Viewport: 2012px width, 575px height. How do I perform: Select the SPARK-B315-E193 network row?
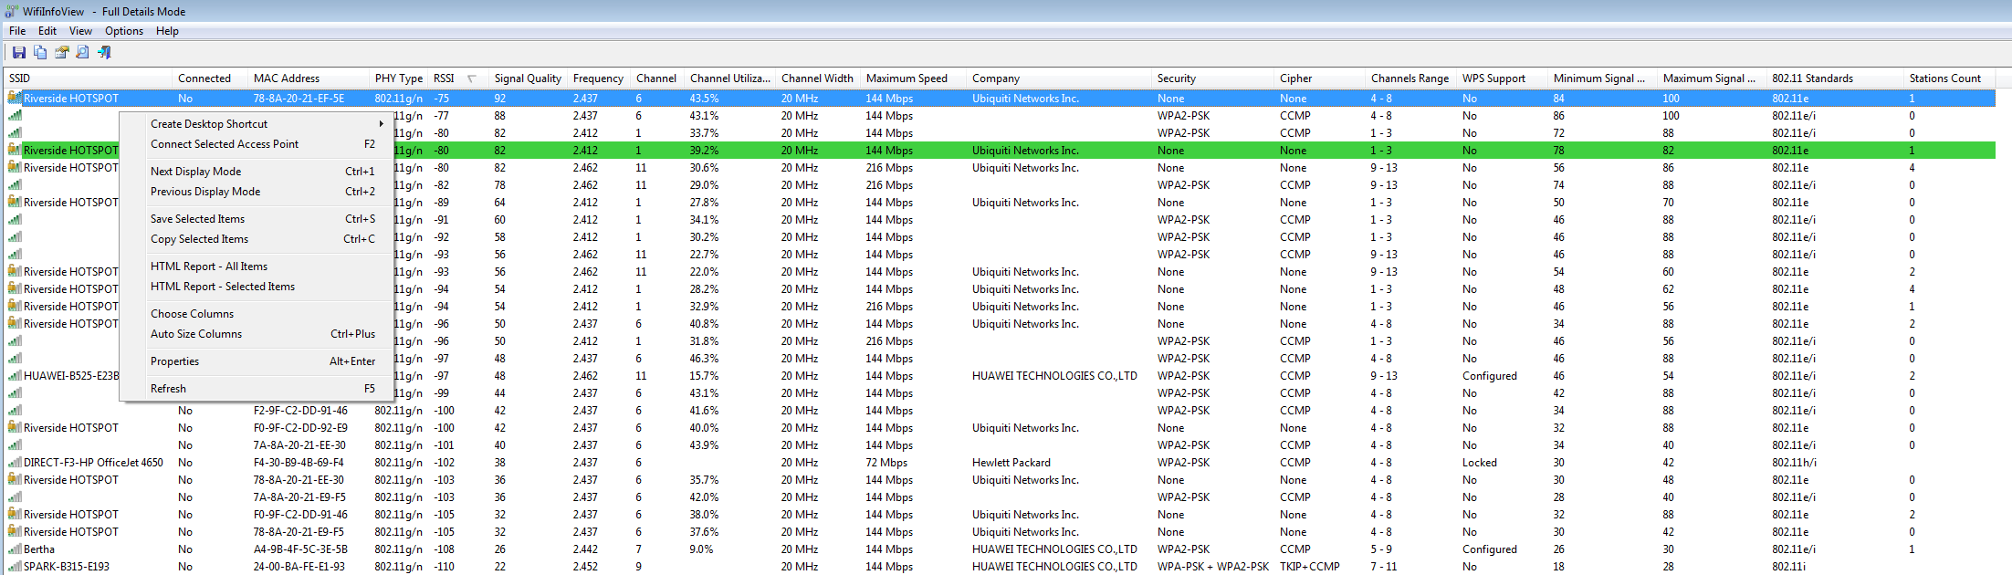(x=67, y=567)
